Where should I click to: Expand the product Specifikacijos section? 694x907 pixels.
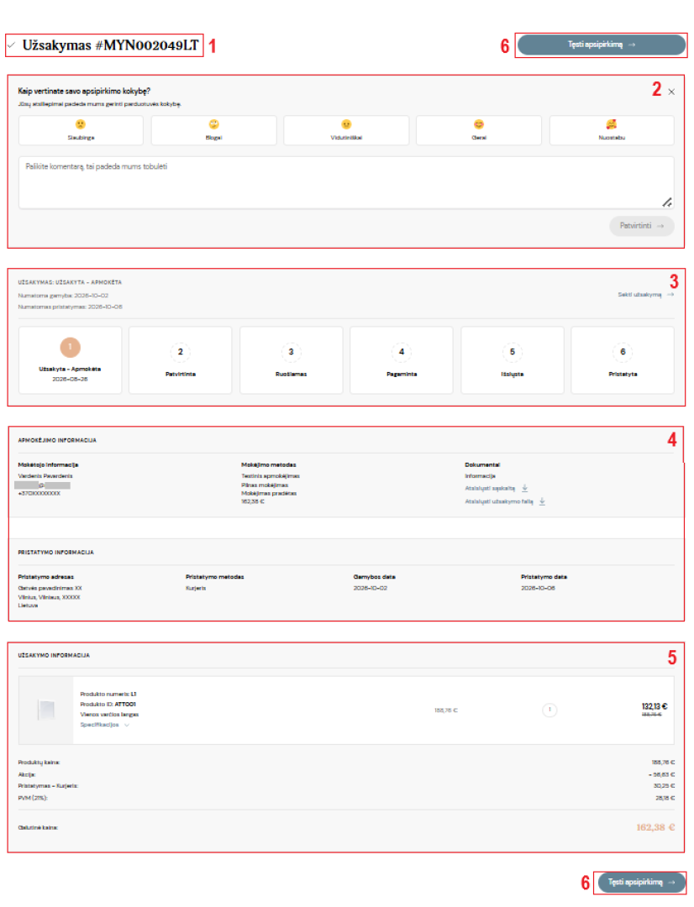coord(105,725)
